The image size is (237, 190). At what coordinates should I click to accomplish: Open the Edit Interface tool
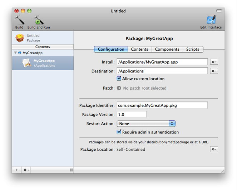[x=211, y=20]
